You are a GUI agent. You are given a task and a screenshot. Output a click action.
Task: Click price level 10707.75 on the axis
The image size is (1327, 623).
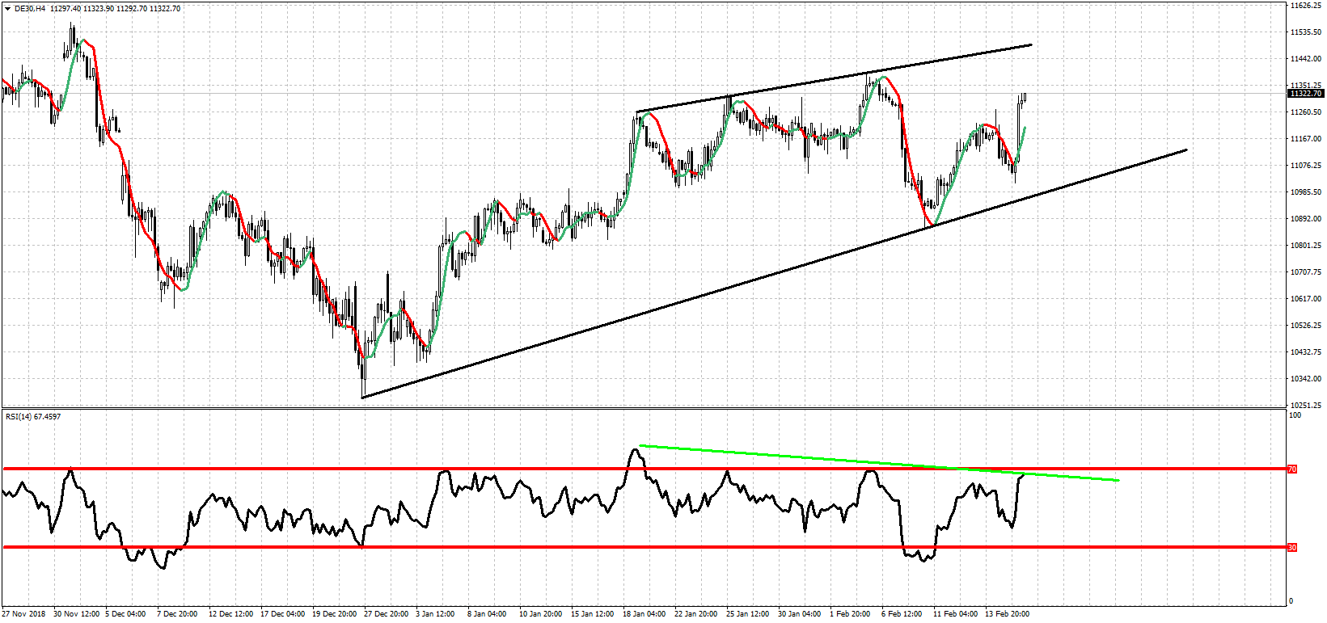(x=1306, y=272)
